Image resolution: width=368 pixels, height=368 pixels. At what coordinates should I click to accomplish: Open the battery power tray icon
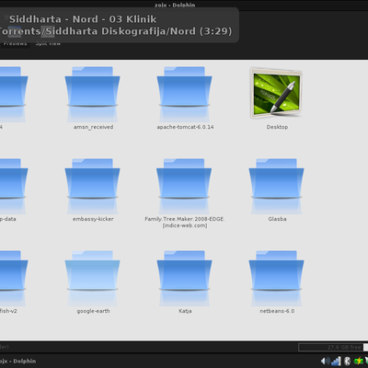358,361
